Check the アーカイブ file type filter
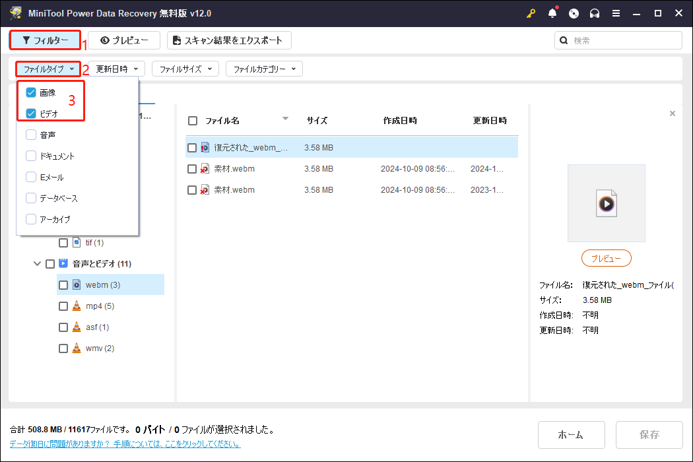 pyautogui.click(x=31, y=219)
